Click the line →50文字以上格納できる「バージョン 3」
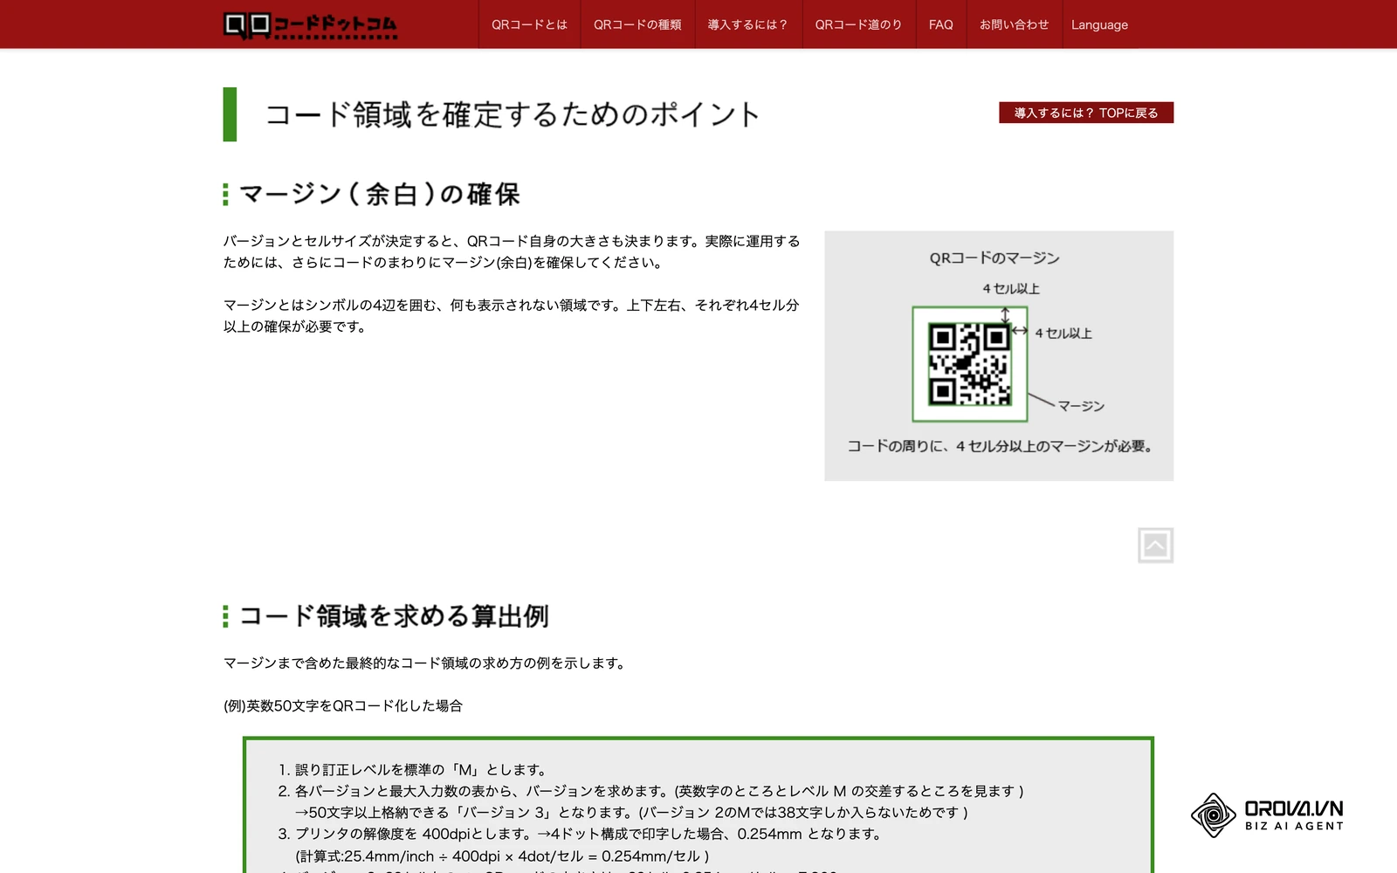Viewport: 1397px width, 873px height. [x=631, y=813]
